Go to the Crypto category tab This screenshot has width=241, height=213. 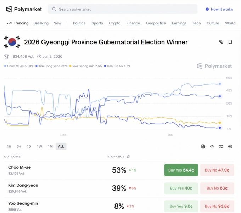114,23
